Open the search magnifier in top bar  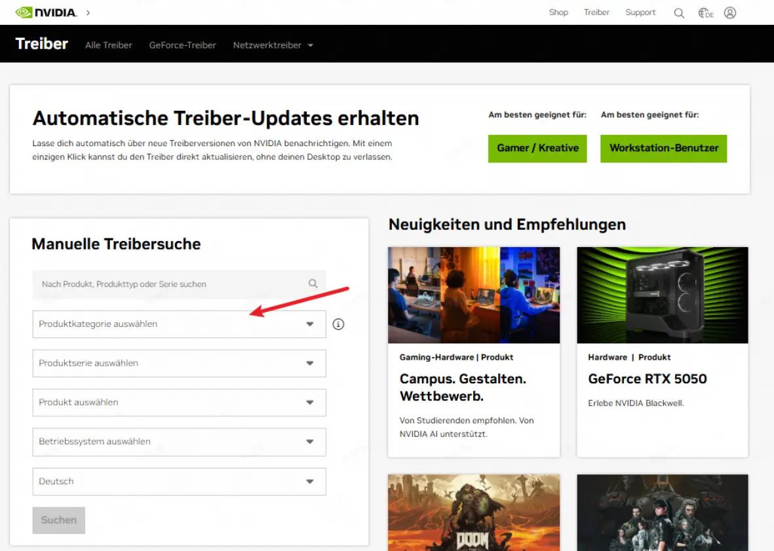coord(679,13)
